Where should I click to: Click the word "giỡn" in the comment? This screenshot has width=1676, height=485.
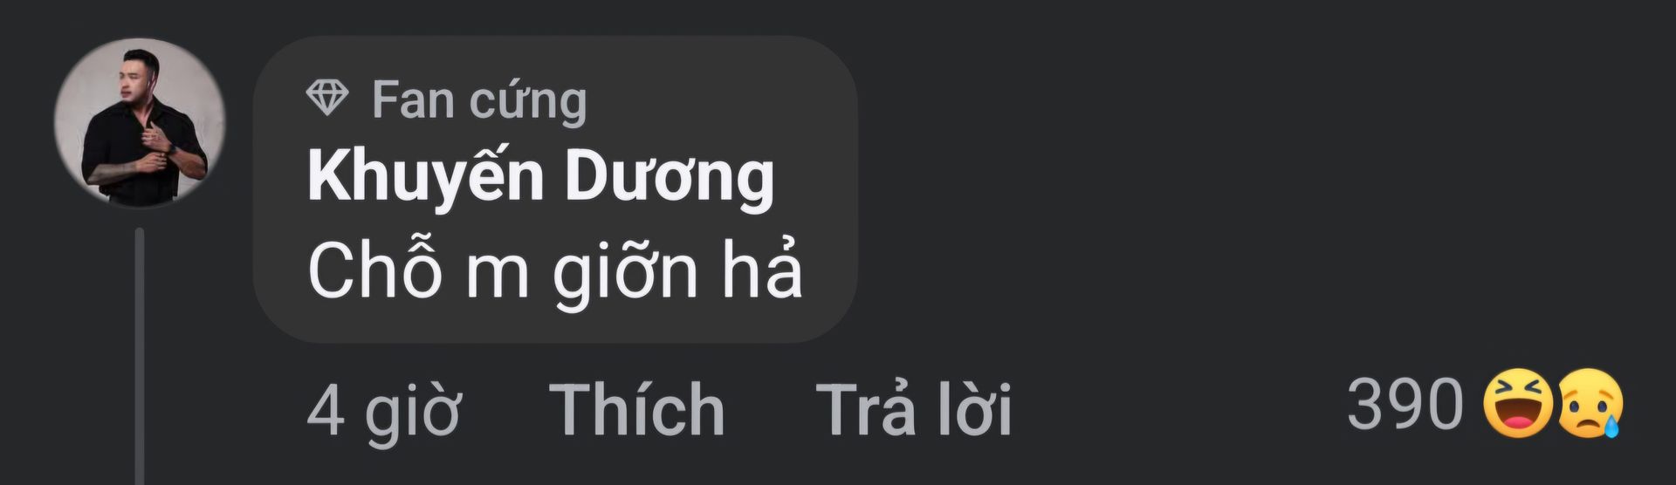[x=626, y=274]
